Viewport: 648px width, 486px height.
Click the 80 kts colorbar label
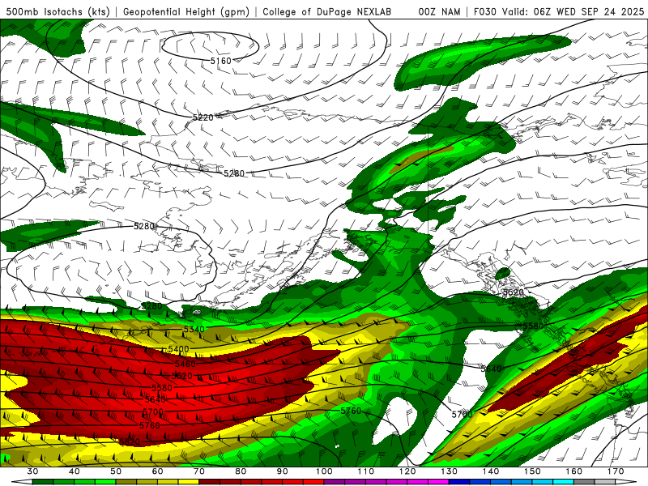click(x=241, y=471)
